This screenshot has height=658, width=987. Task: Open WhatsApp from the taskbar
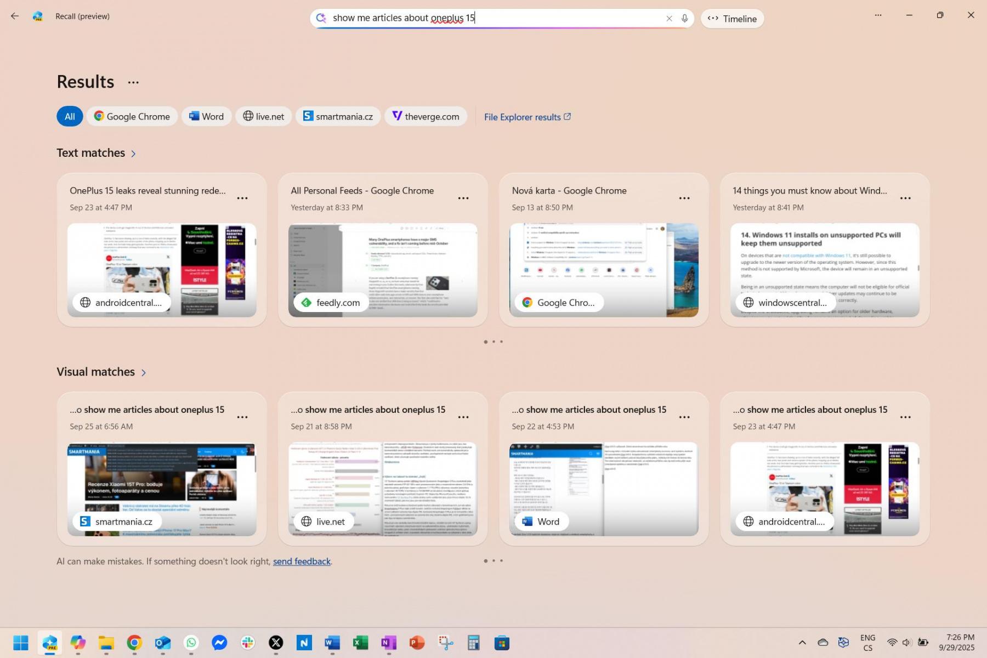191,643
